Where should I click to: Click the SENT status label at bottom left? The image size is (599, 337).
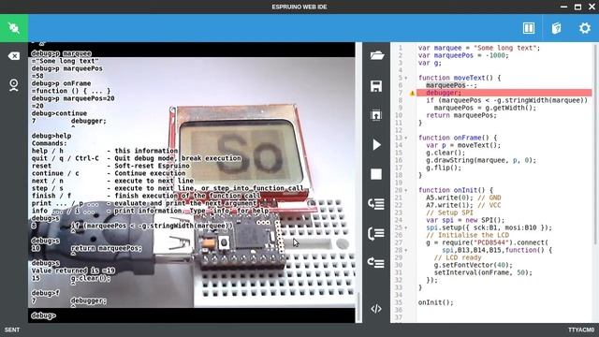point(12,330)
